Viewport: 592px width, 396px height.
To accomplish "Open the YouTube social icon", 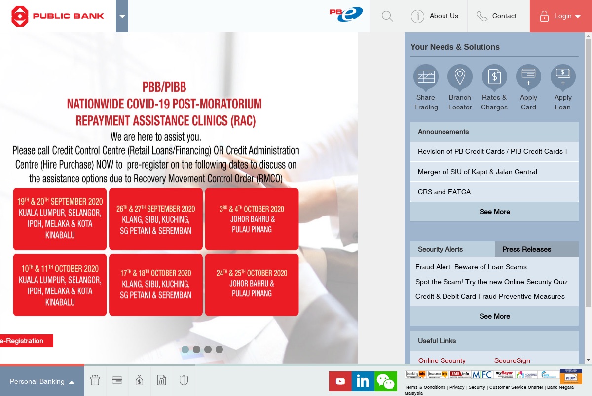I will pyautogui.click(x=340, y=381).
